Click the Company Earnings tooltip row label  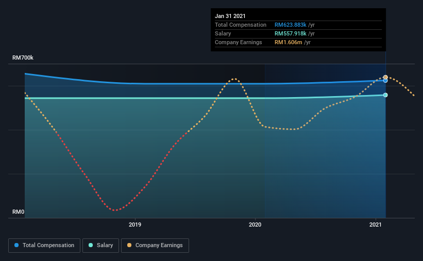238,42
